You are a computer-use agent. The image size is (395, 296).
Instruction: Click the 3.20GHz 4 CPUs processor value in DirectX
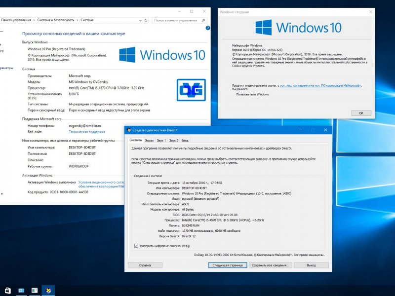[x=223, y=220]
